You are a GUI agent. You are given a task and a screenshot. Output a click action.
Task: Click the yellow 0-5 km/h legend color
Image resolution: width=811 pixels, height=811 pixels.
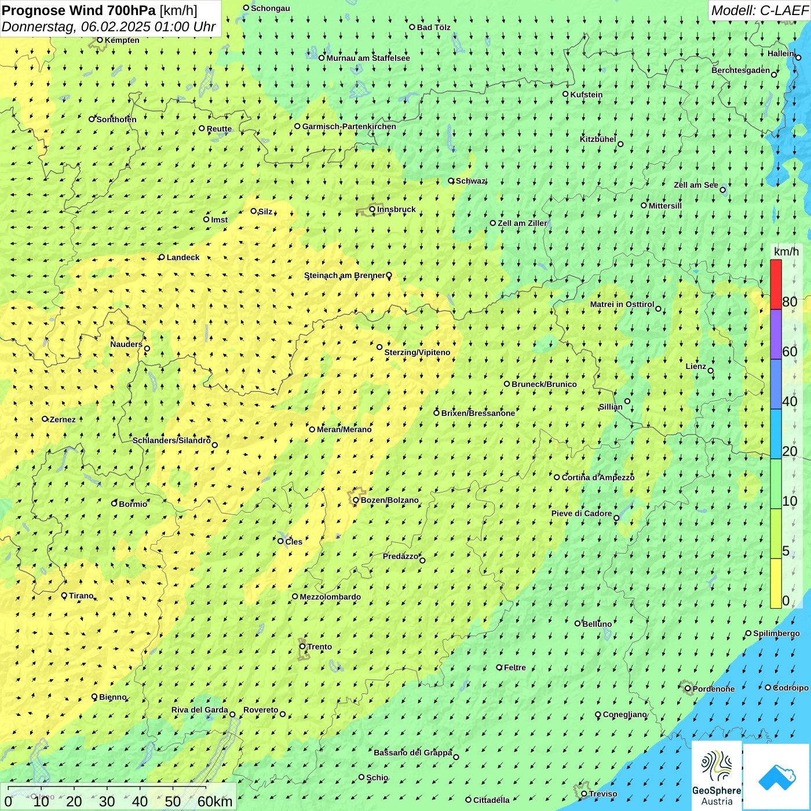tap(776, 583)
